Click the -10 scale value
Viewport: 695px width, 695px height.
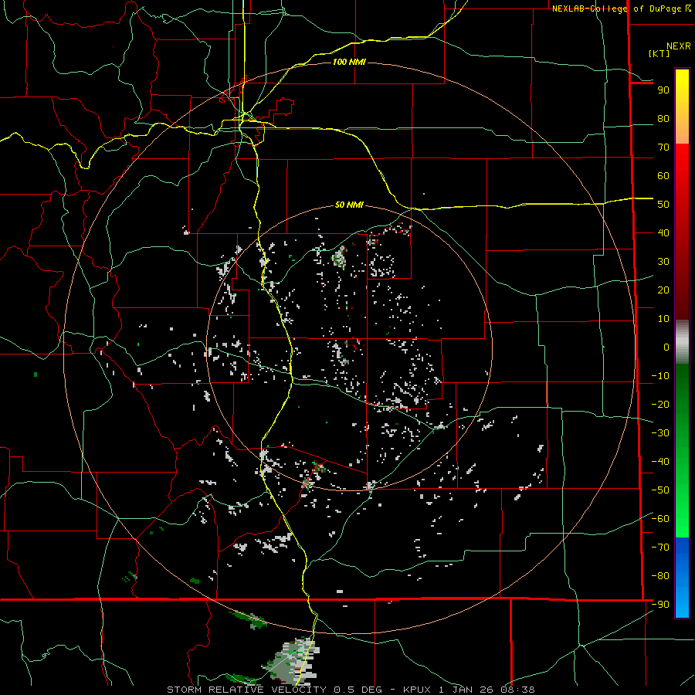coord(660,376)
